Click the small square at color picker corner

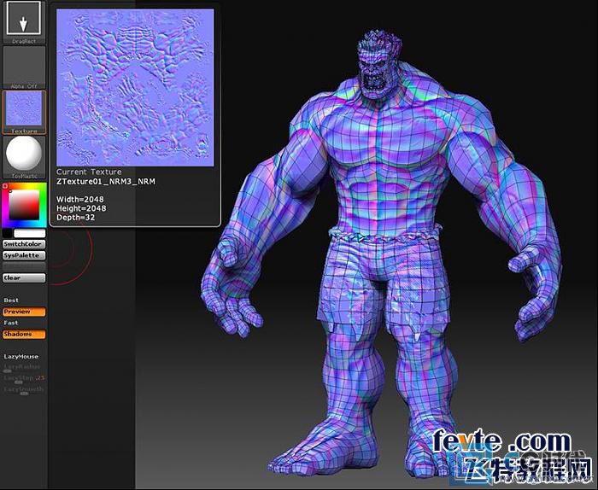(5, 186)
